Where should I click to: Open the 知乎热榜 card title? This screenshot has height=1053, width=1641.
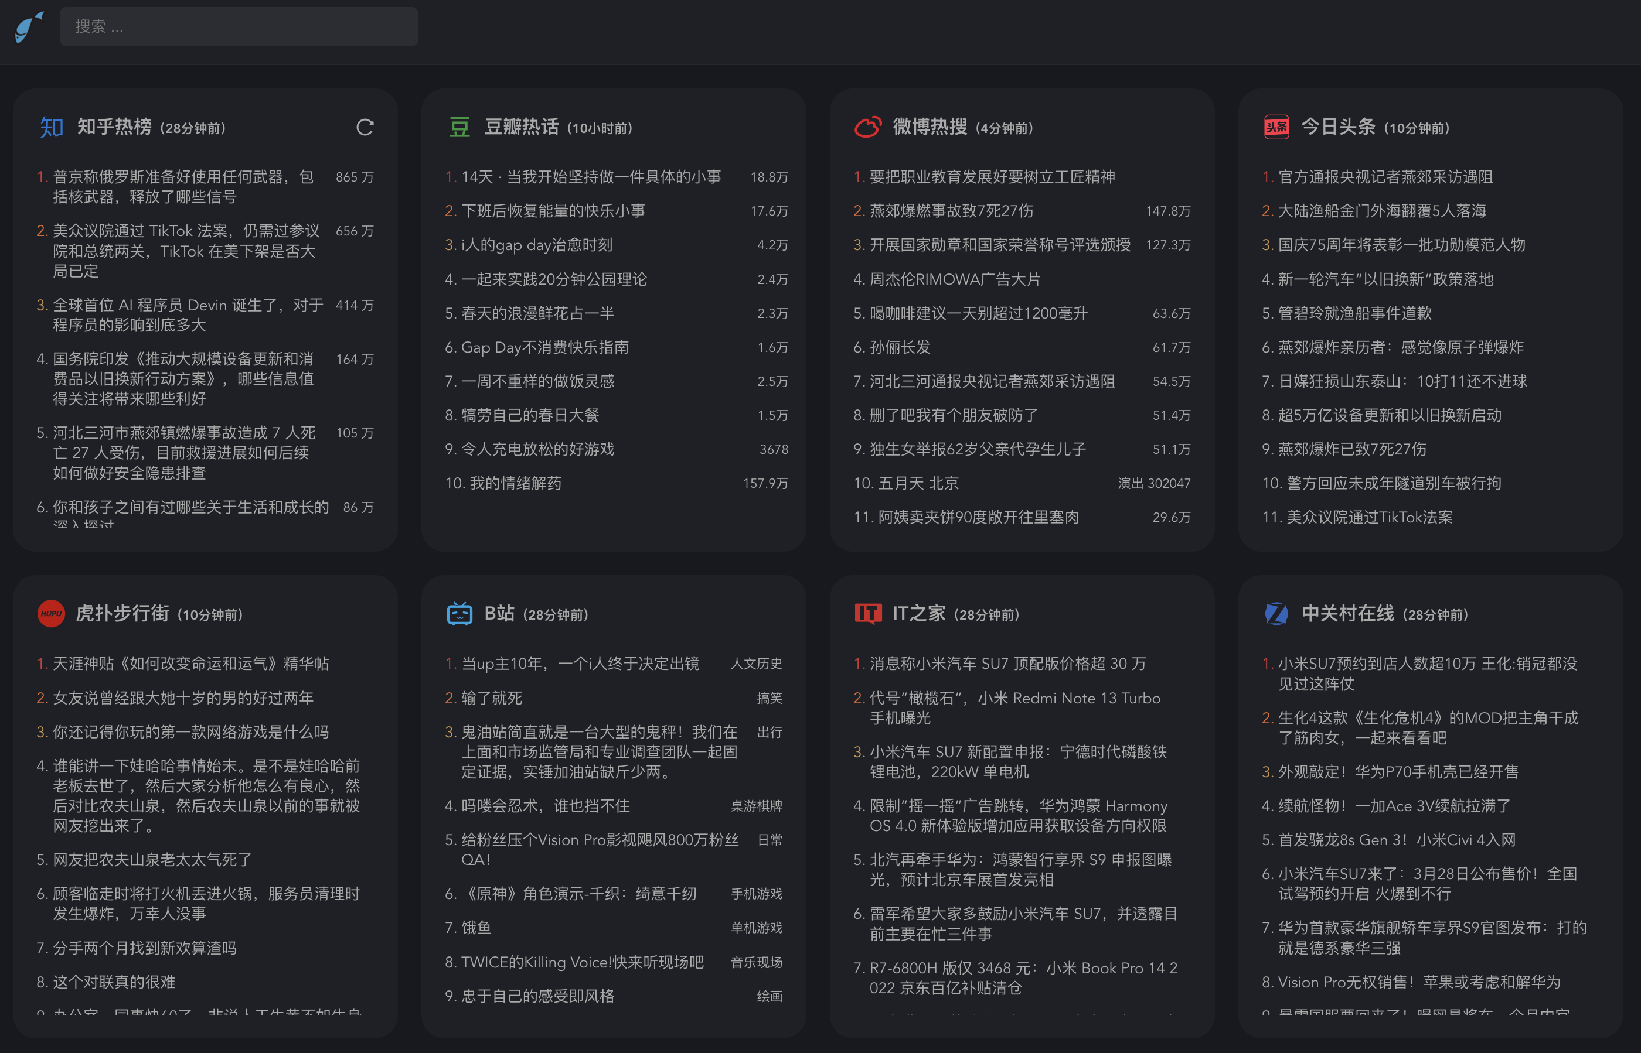(x=114, y=127)
